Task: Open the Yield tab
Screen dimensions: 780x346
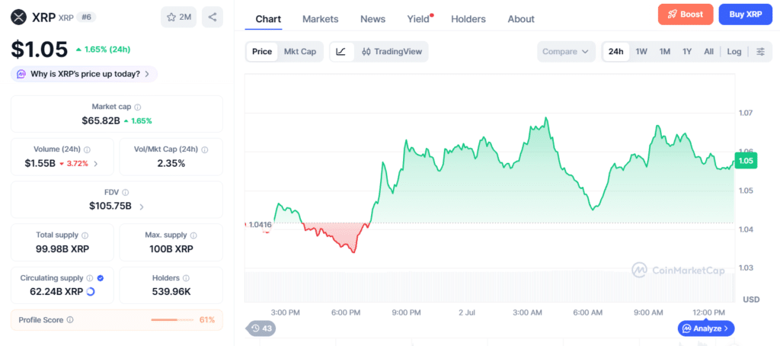Action: [418, 19]
